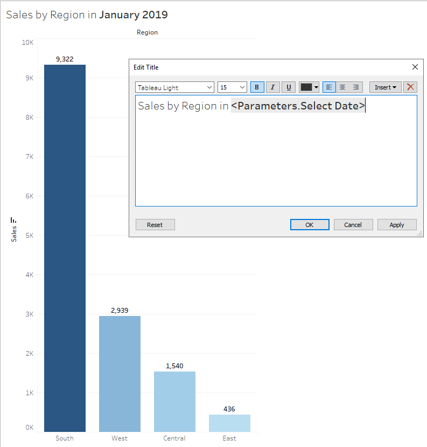This screenshot has width=427, height=447.
Task: Toggle underline formatting in Edit Title
Action: click(x=289, y=87)
